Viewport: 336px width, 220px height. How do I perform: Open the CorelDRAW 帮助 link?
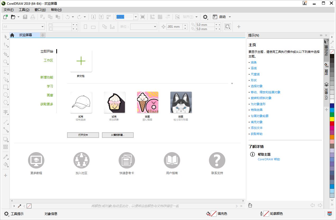[269, 159]
